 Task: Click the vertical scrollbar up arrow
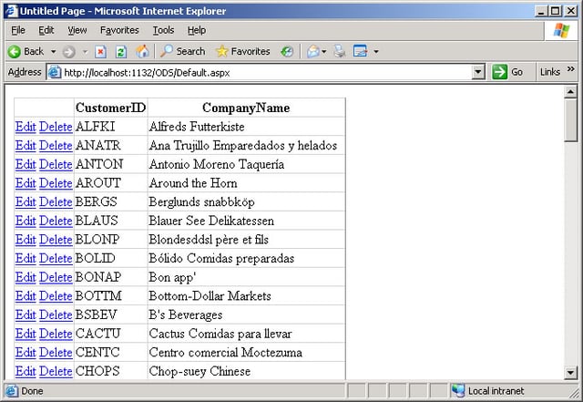(570, 91)
